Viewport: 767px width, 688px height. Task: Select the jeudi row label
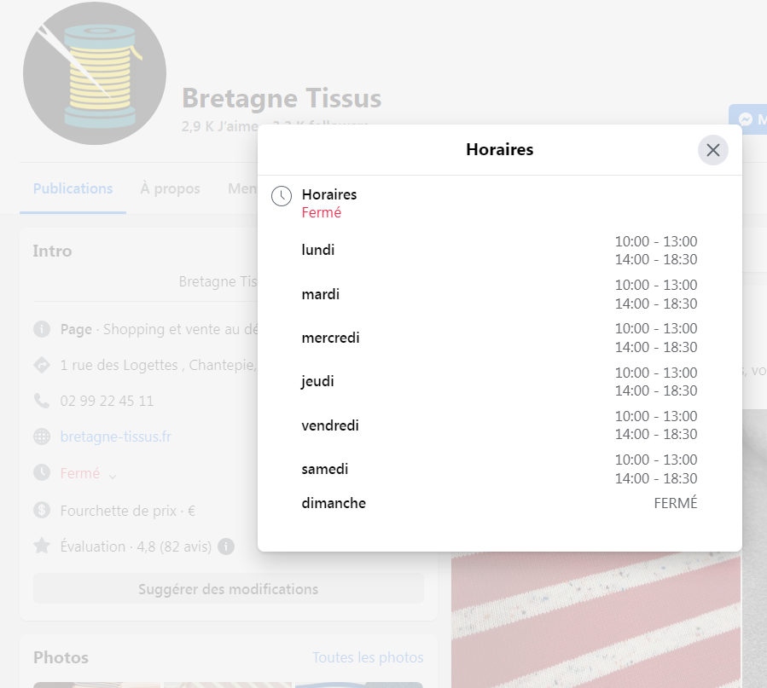pos(317,381)
